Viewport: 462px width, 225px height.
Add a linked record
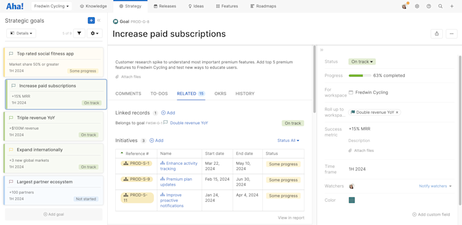[x=168, y=112]
